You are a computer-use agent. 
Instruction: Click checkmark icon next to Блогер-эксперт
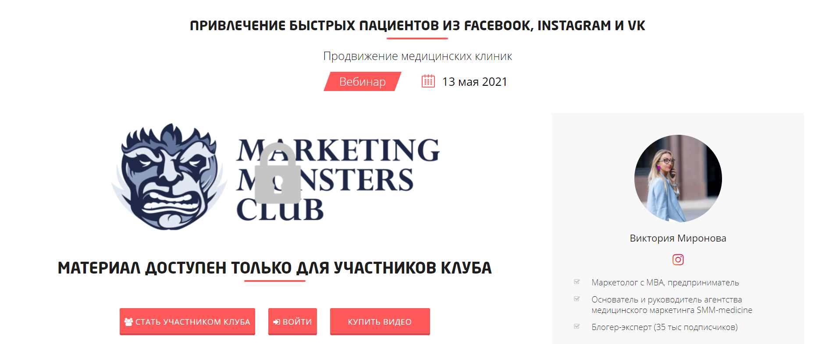[x=576, y=326]
